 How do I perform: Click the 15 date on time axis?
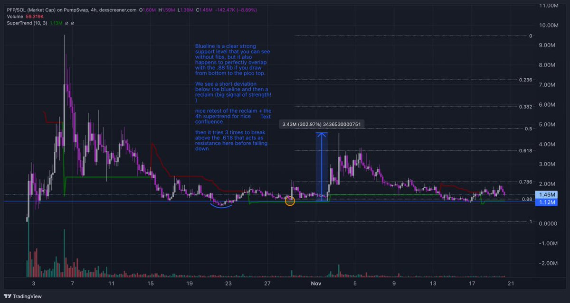tap(151, 284)
